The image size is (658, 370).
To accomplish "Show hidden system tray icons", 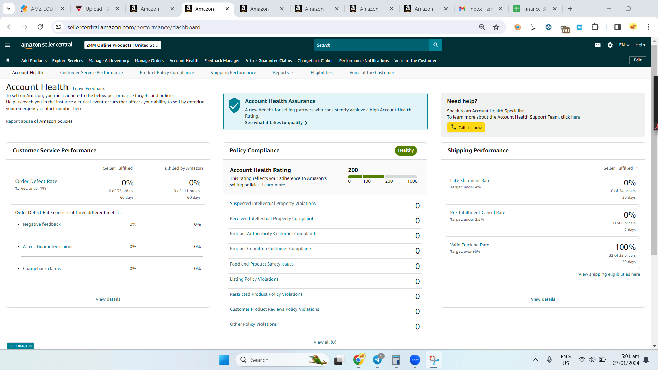I will click(535, 360).
